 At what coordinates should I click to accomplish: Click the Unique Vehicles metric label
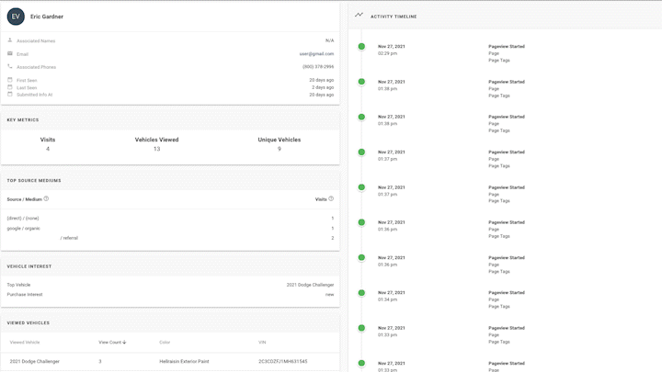coord(280,140)
